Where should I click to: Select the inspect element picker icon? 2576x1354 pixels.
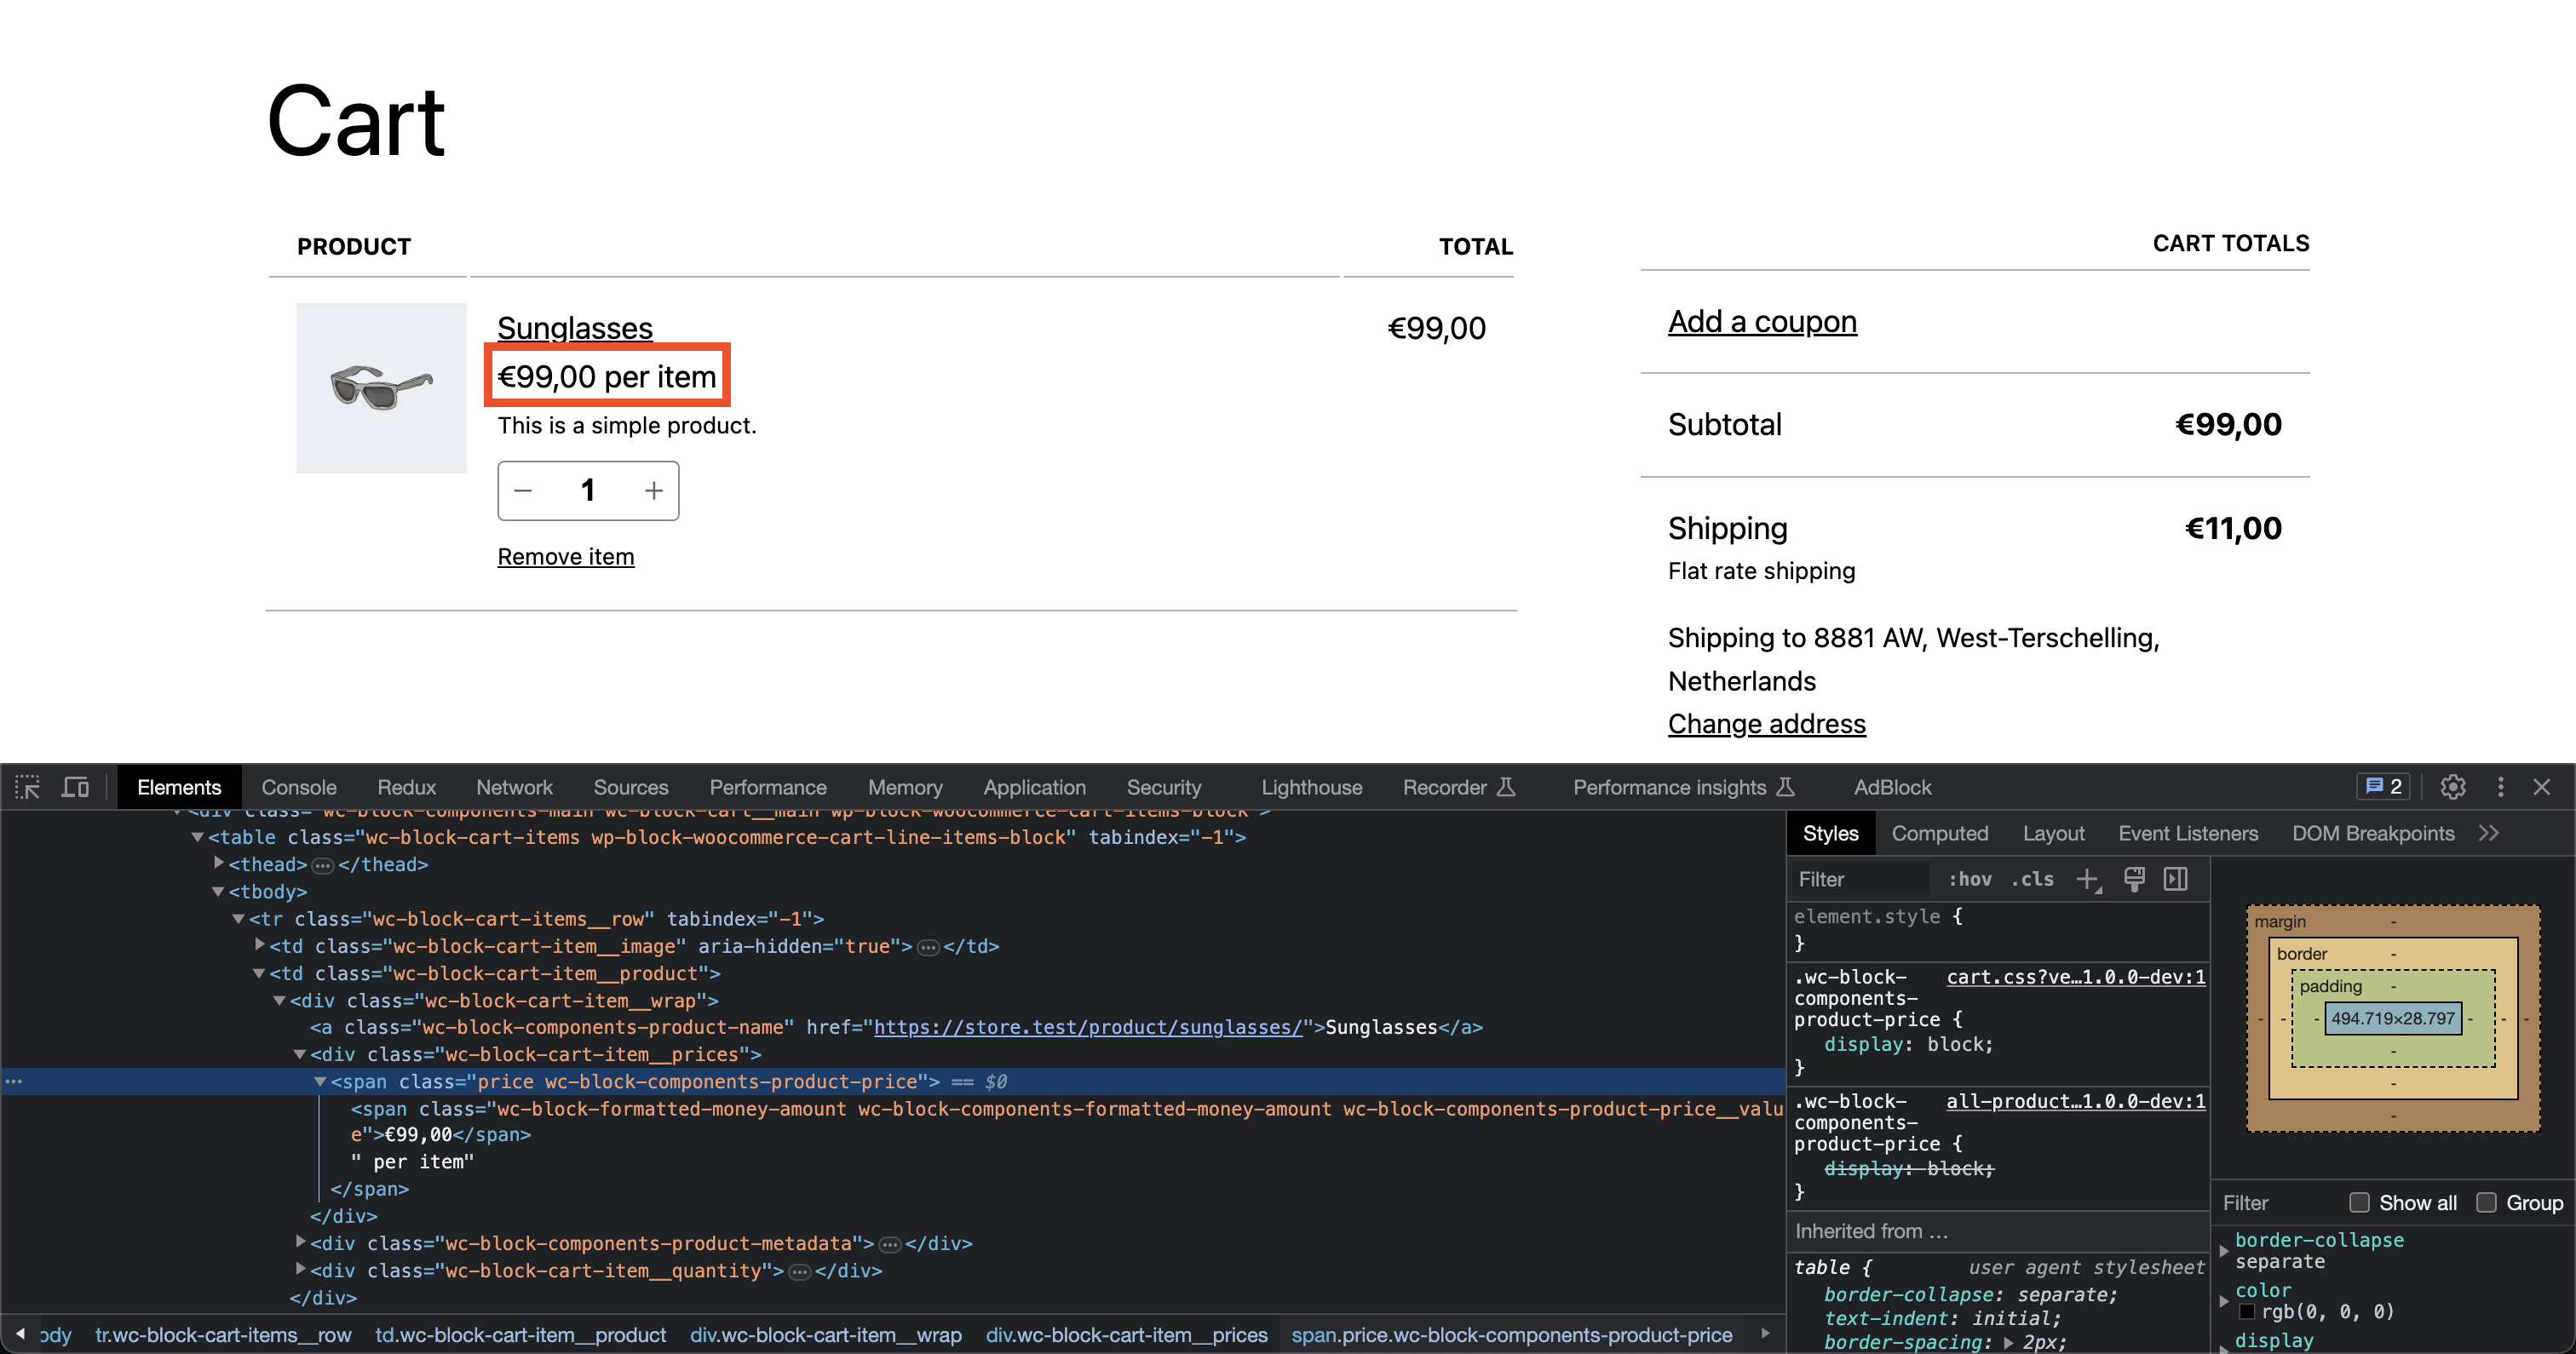pyautogui.click(x=27, y=787)
